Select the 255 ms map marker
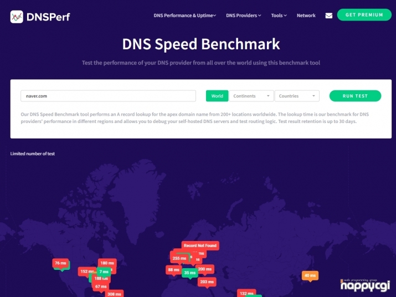 click(x=179, y=258)
